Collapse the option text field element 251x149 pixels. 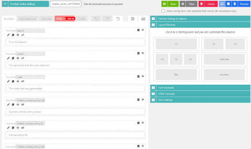(x=138, y=53)
